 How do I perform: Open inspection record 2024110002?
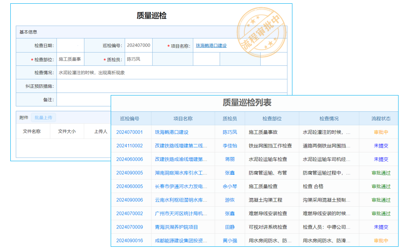tap(129, 145)
